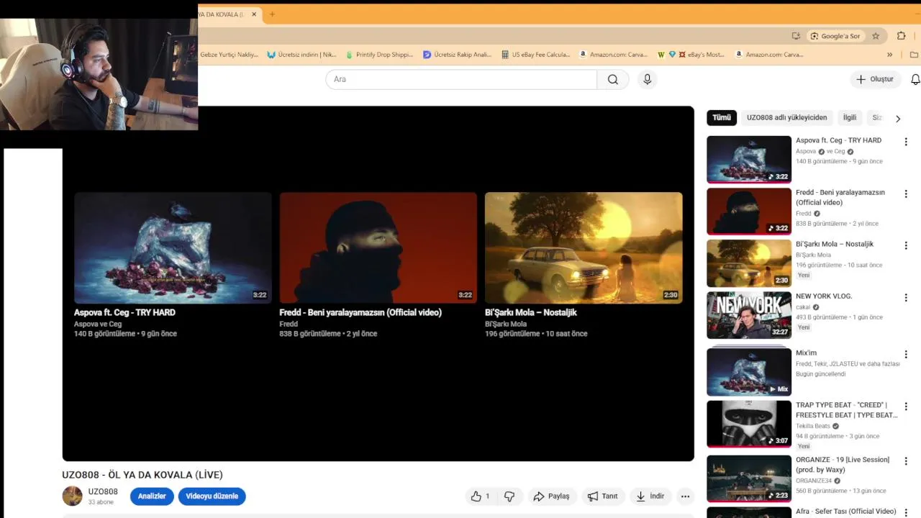This screenshot has height=518, width=921.
Task: Click the Google'a Sor button
Action: (x=835, y=36)
